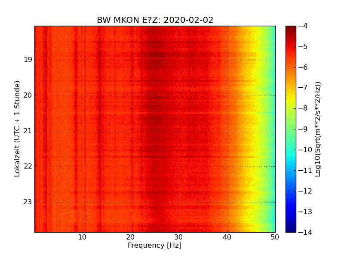Click the plot title BW MKON E?Z: 2020-02-02
Screen dimensions: 344x258
click(155, 20)
